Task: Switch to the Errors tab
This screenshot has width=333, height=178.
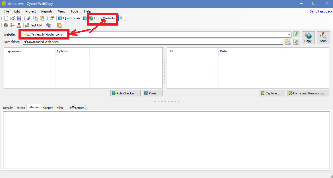Action: coord(20,108)
